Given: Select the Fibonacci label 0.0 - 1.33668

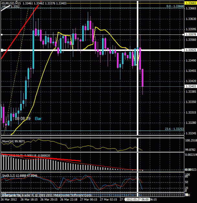Looking at the screenshot, I should tap(175, 6).
